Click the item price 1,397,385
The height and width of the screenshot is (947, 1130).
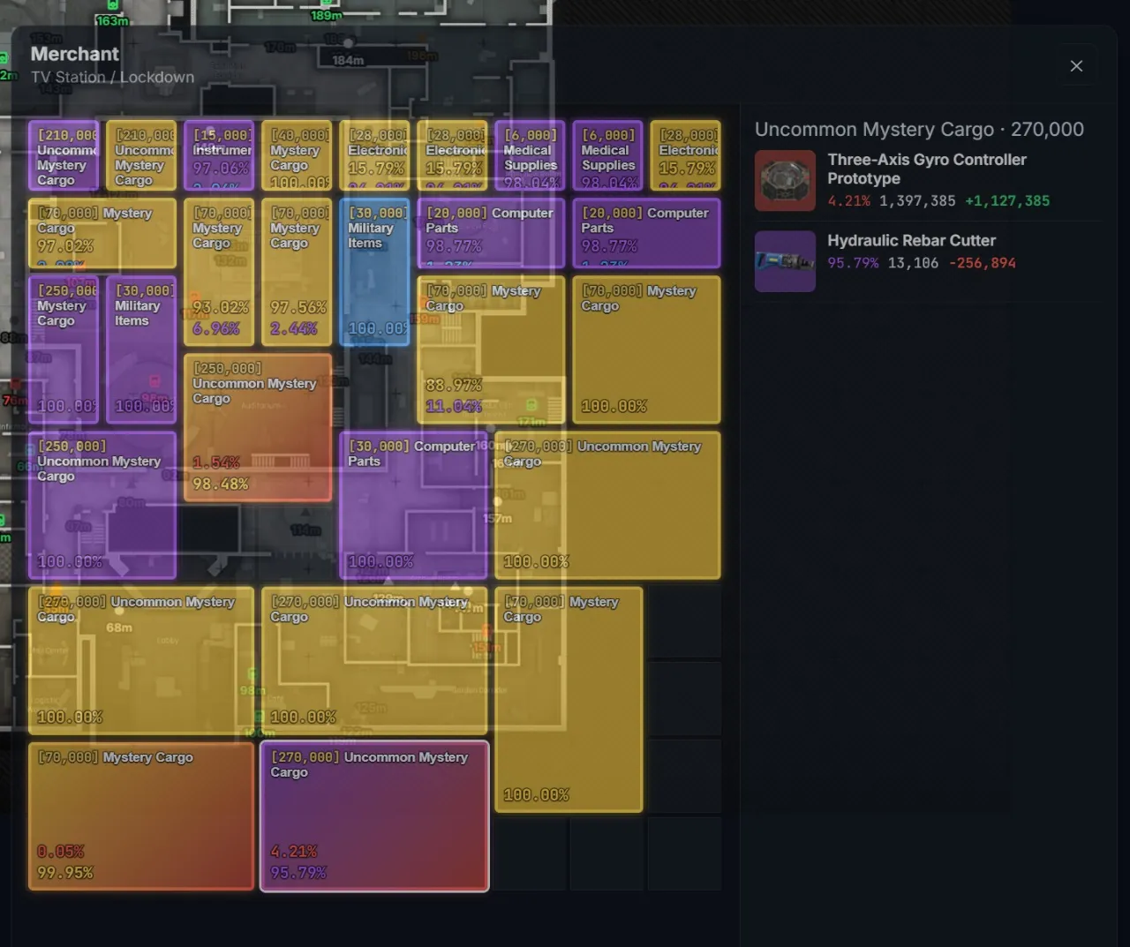(917, 200)
